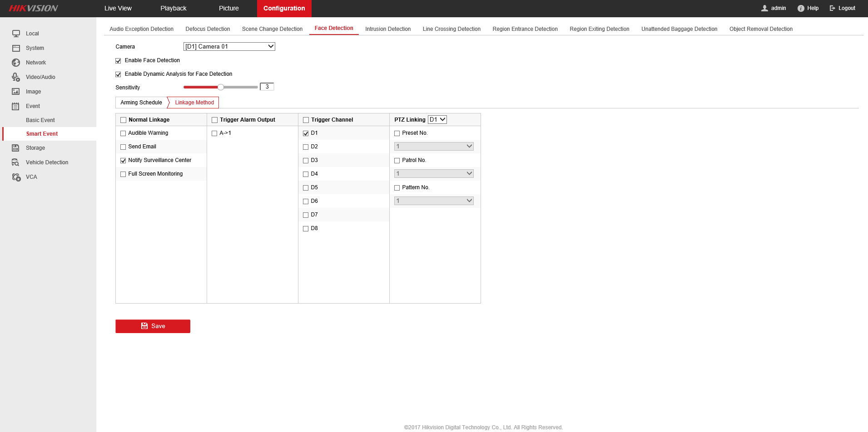The image size is (868, 432).
Task: Check the Send Email option
Action: [123, 147]
